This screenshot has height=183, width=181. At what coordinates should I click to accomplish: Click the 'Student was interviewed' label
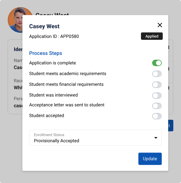coord(53,95)
